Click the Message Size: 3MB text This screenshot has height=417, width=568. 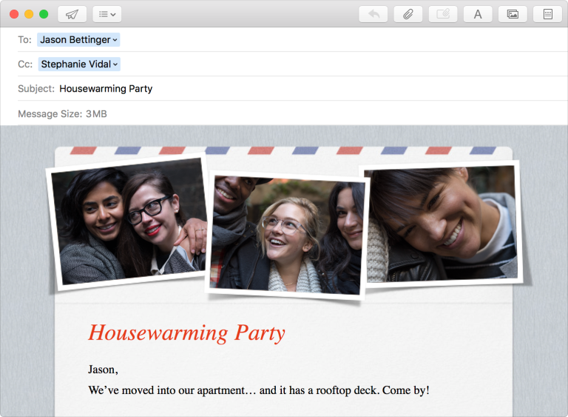coord(62,114)
